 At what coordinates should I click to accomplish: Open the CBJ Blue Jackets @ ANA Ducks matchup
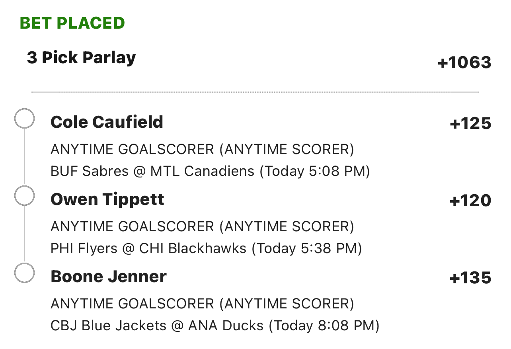pyautogui.click(x=157, y=326)
